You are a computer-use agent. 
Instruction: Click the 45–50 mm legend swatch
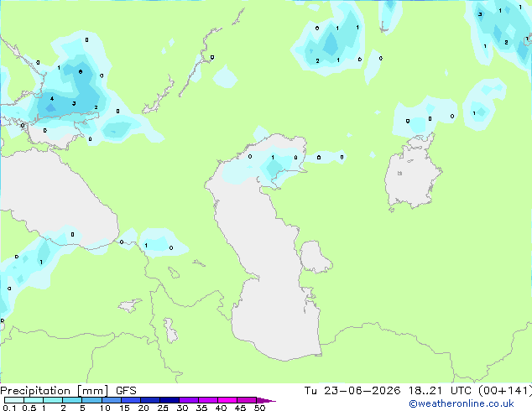coord(247,400)
